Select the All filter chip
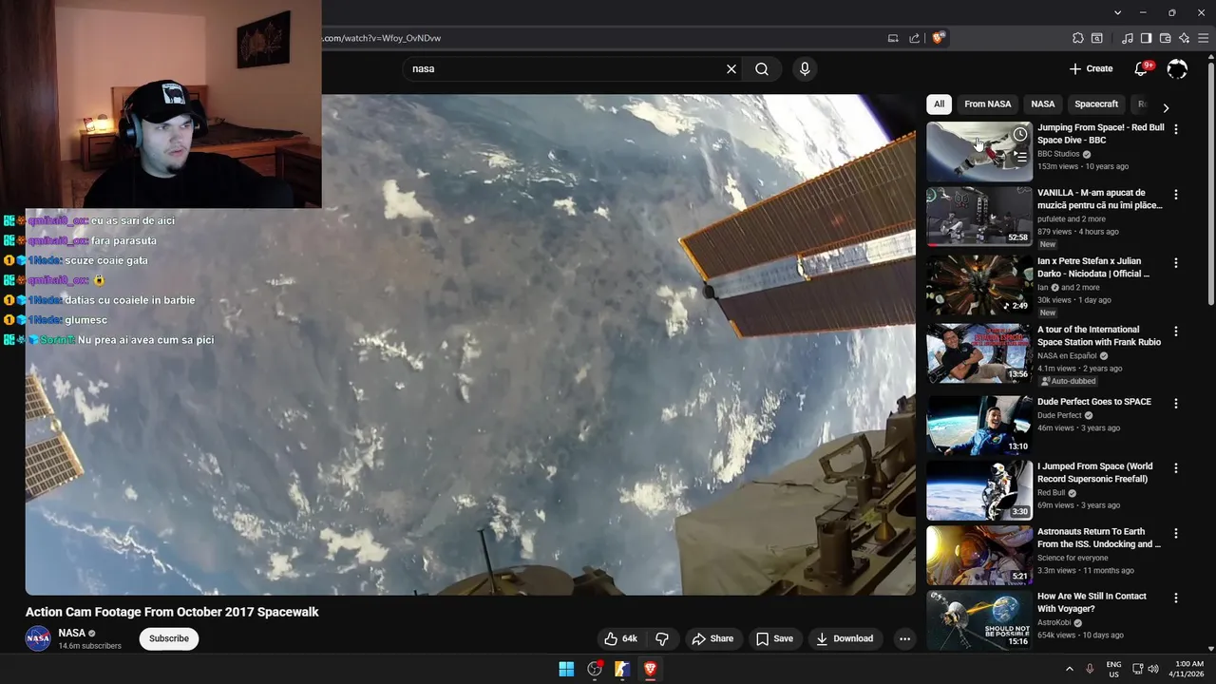Screen dimensions: 1216x684 [x=939, y=104]
